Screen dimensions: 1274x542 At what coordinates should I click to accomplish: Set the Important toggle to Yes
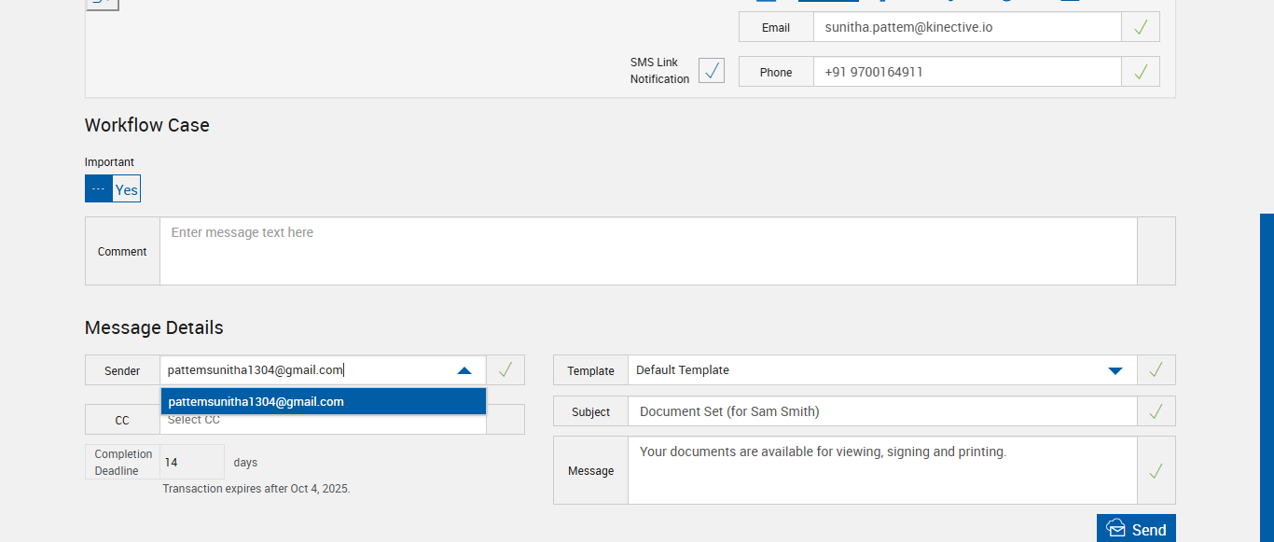pyautogui.click(x=127, y=189)
